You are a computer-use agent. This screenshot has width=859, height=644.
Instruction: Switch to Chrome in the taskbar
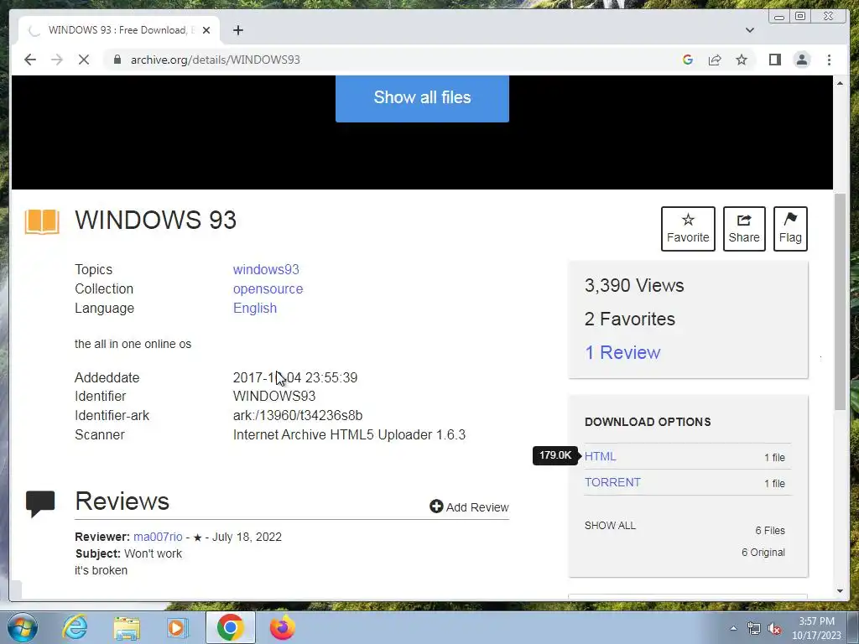coord(230,627)
